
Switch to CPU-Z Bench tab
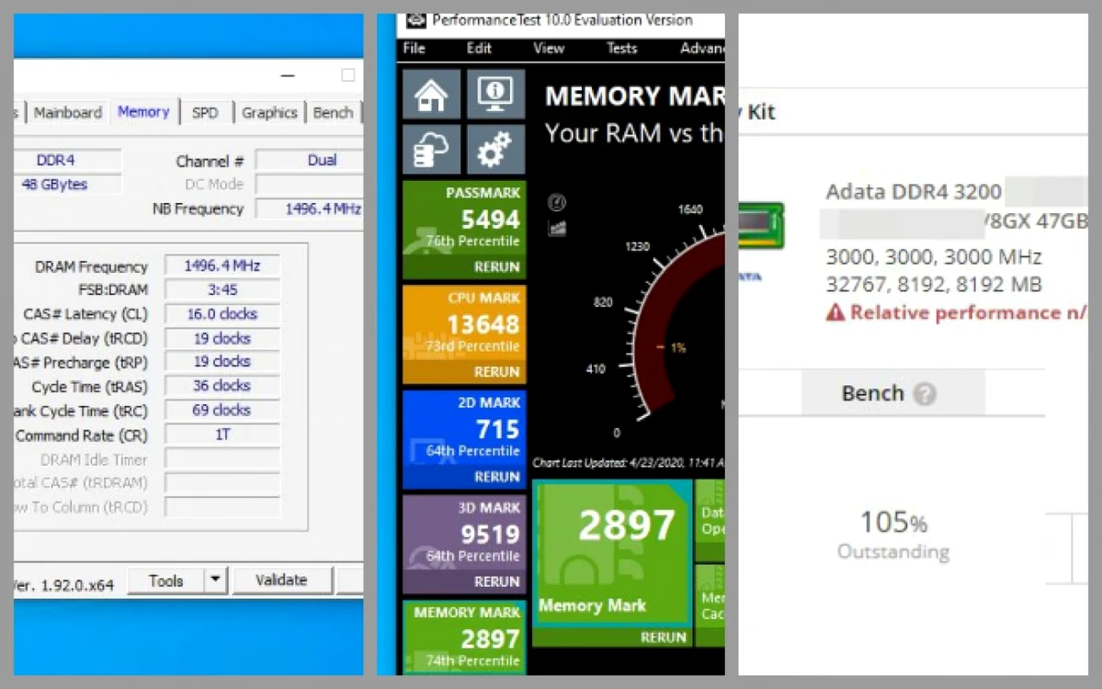tap(333, 112)
